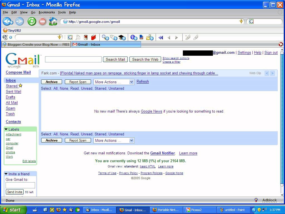Click the Send Invite button
This screenshot has width=285, height=214.
pos(15,192)
